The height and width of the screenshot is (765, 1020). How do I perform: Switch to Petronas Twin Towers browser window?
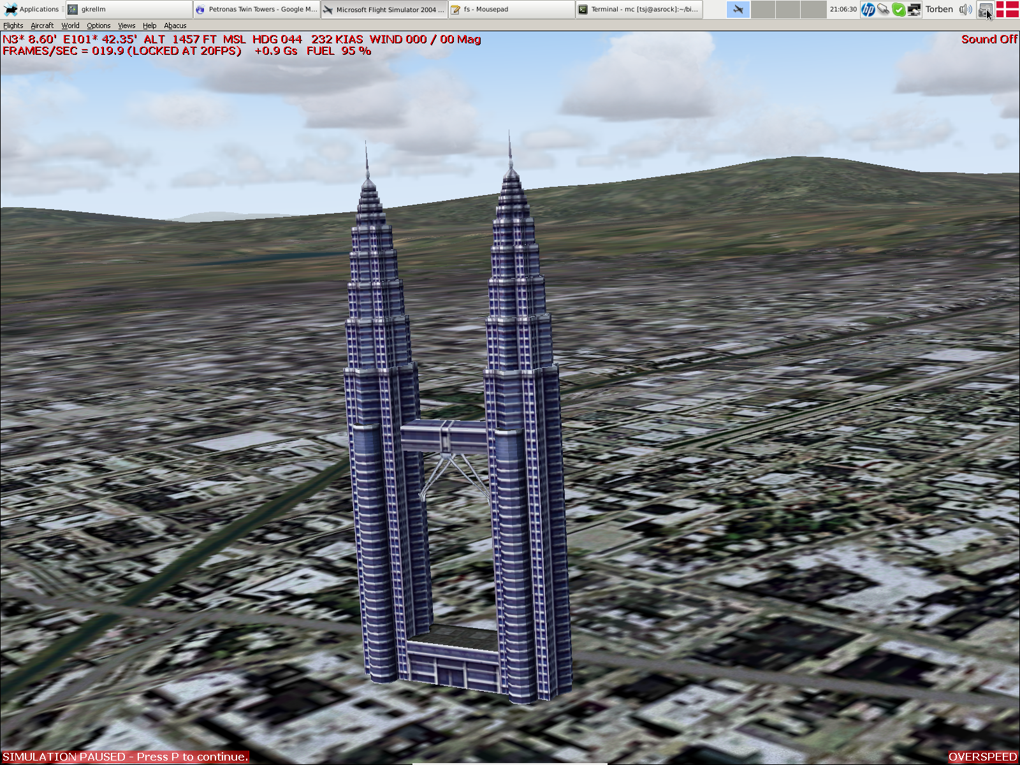click(x=256, y=10)
